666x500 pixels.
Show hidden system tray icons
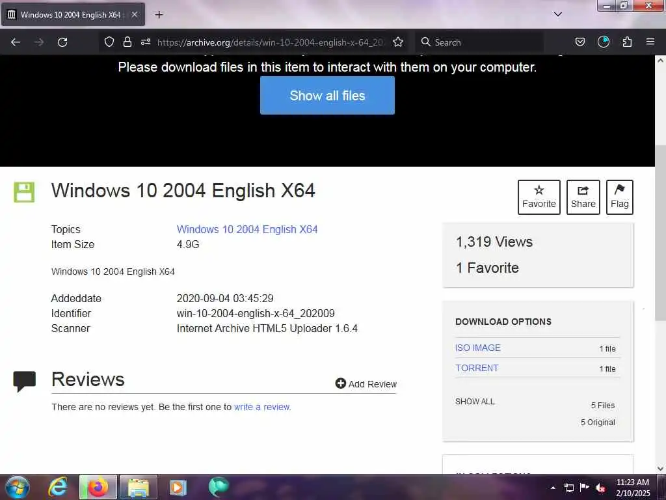[553, 488]
